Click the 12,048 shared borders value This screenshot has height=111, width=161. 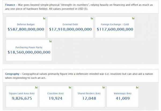coord(89,98)
